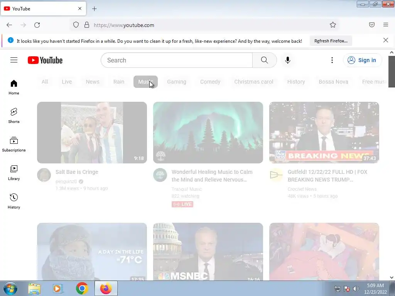Open Salt Bae is Cringe video thumbnail
Viewport: 395px width, 296px height.
tap(92, 133)
